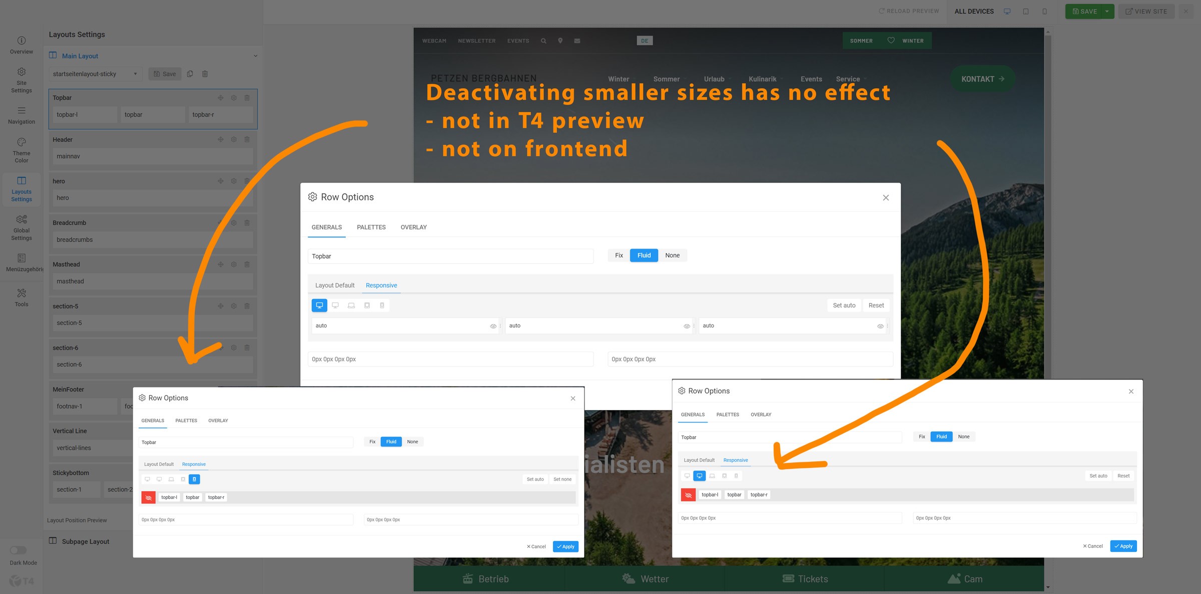Toggle eye visibility on first auto column
1201x594 pixels.
[493, 326]
